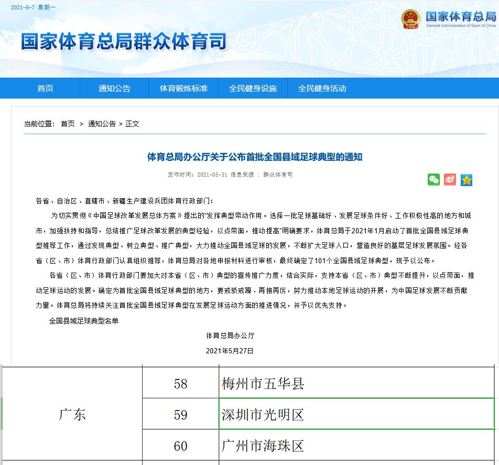
Task: Open the 体育锻炼标准 section
Action: tap(183, 88)
